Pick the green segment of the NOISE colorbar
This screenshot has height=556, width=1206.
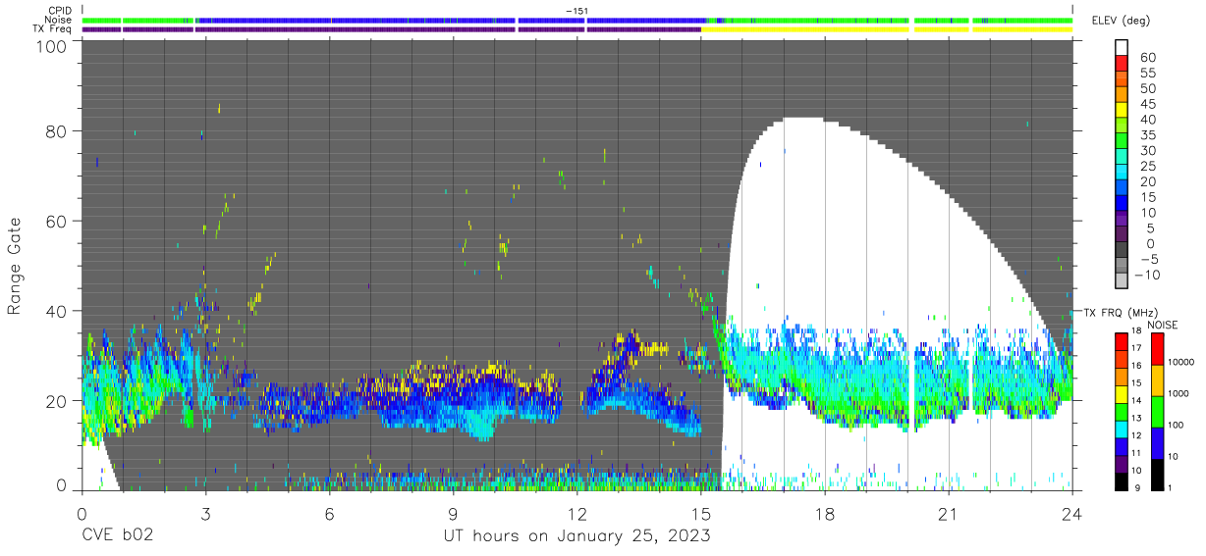1160,411
